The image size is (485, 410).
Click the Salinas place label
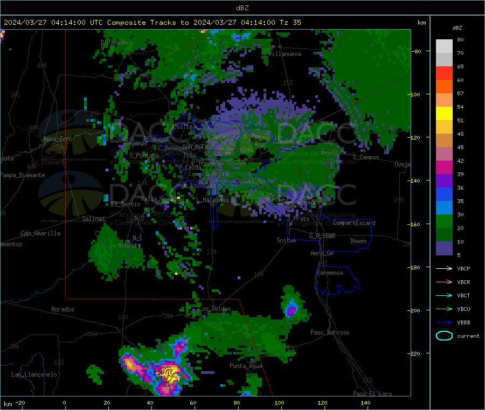click(x=93, y=219)
